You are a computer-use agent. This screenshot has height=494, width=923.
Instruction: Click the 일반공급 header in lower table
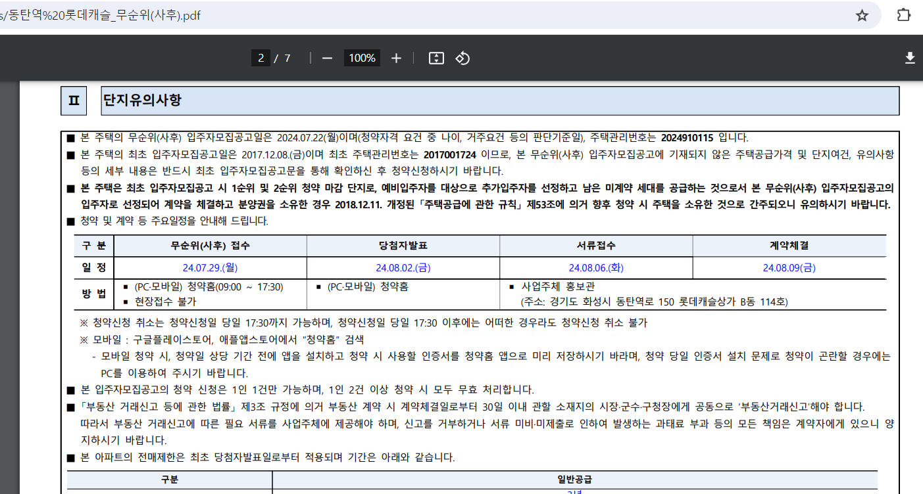pyautogui.click(x=575, y=480)
